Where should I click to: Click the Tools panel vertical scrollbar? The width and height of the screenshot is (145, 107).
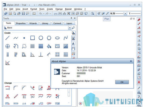click(69, 92)
